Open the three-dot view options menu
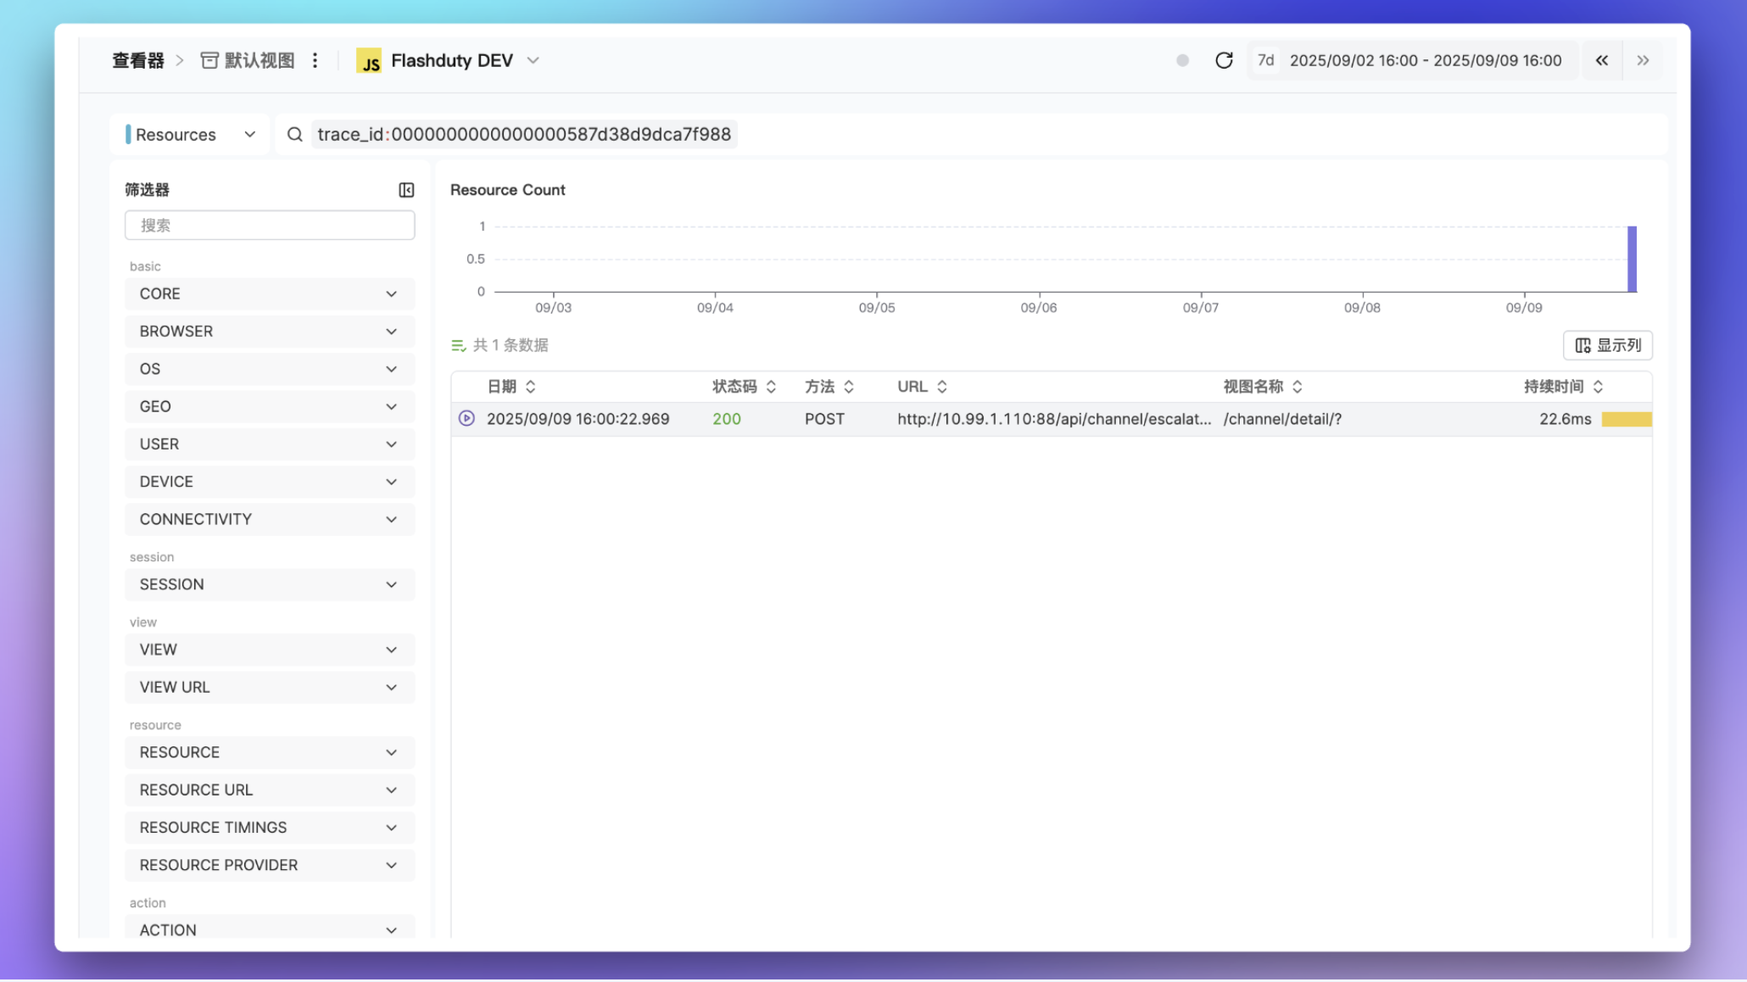Viewport: 1747px width, 982px height. (x=315, y=60)
